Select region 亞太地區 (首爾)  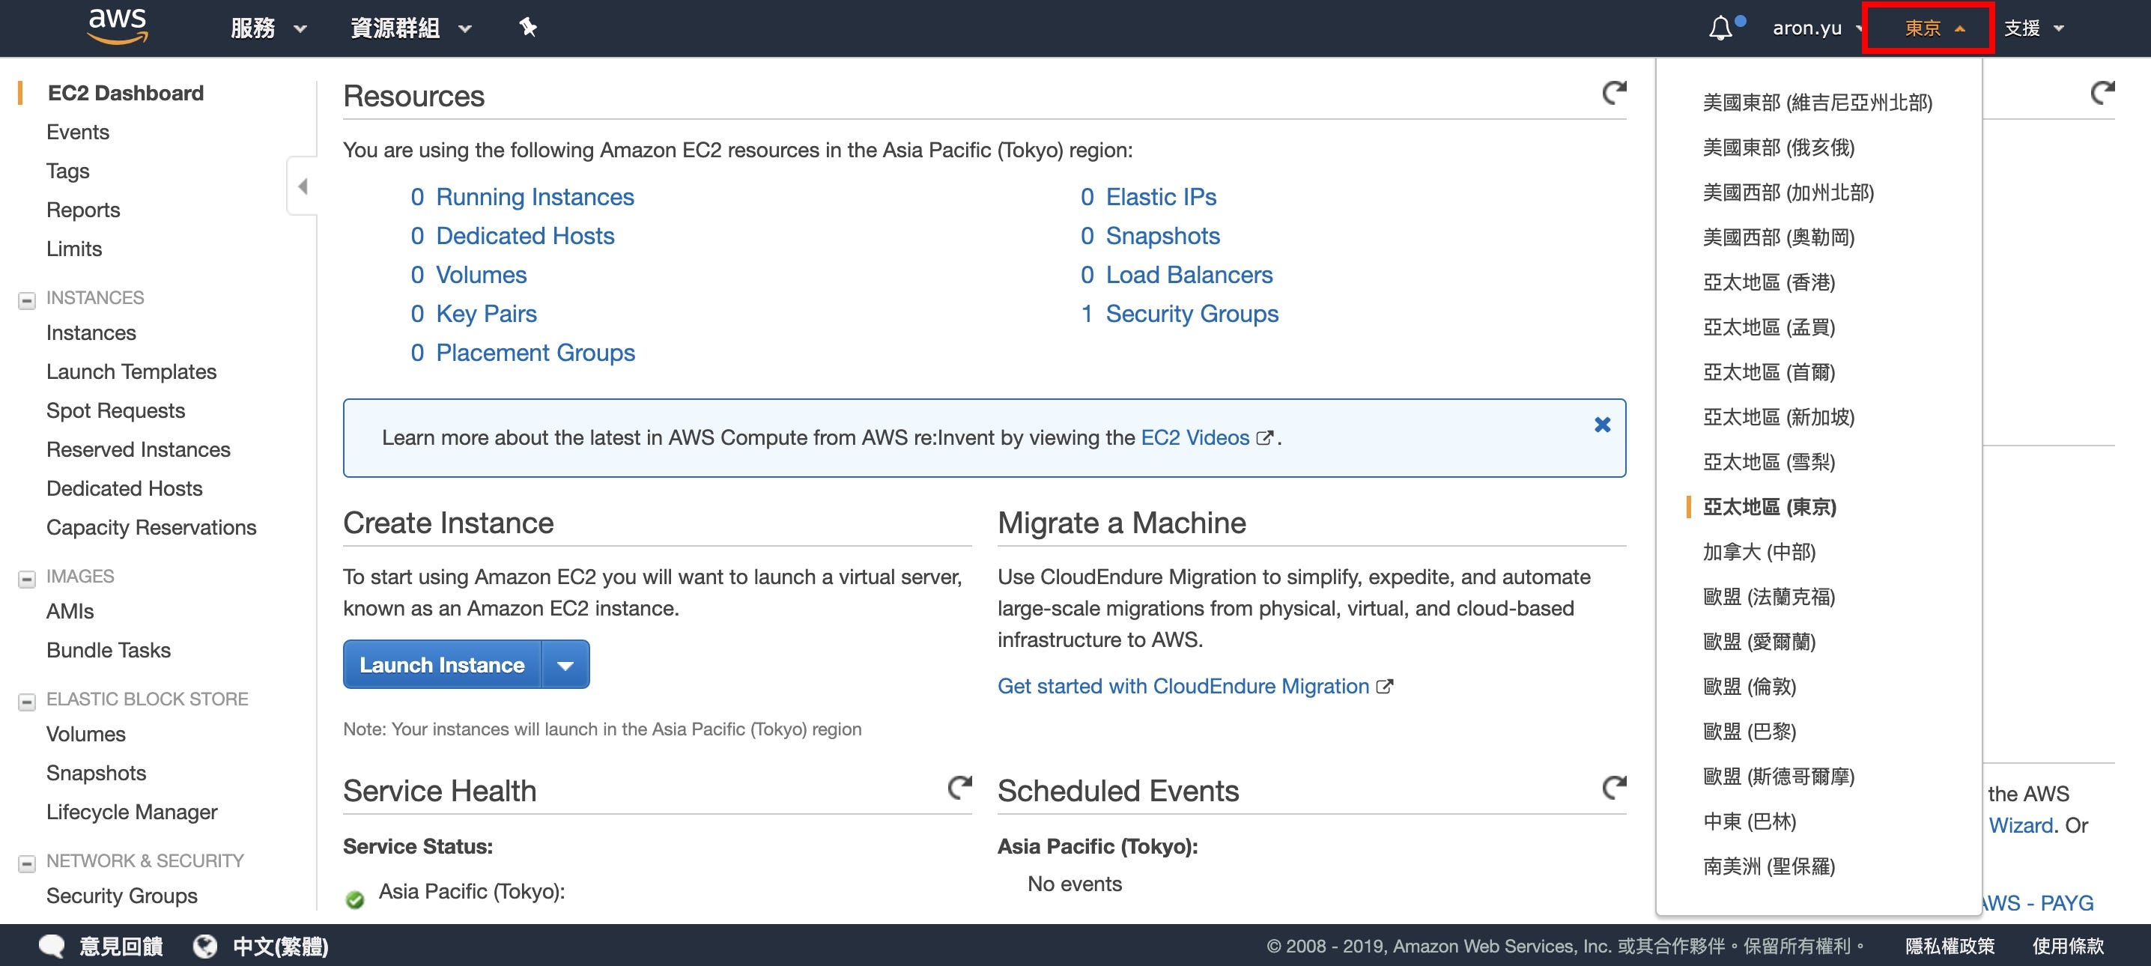pos(1768,373)
